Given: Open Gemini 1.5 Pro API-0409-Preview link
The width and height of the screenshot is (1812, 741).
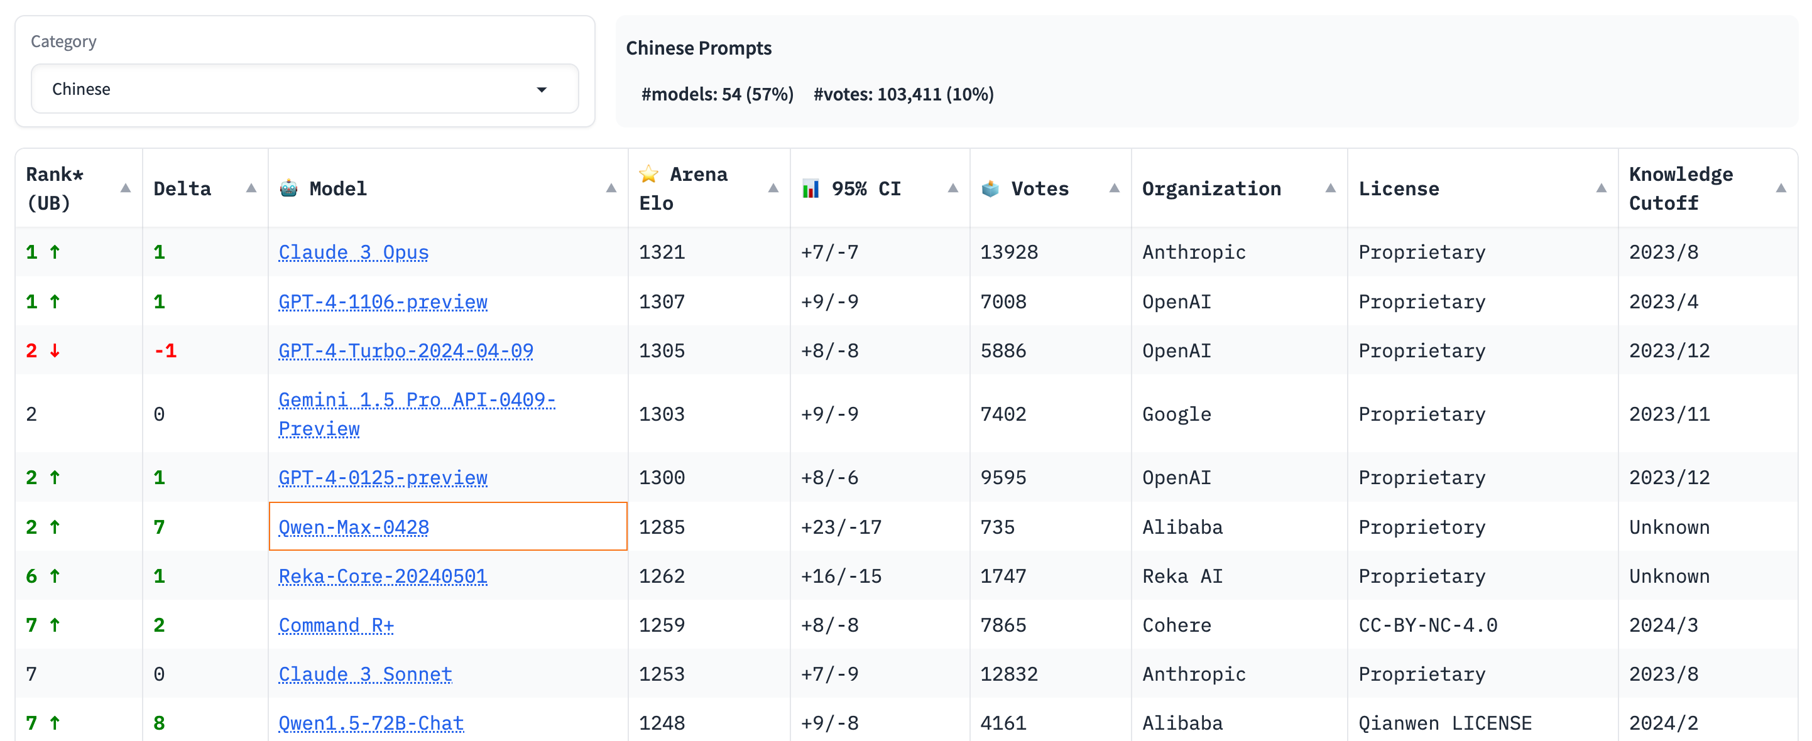Looking at the screenshot, I should click(x=417, y=414).
